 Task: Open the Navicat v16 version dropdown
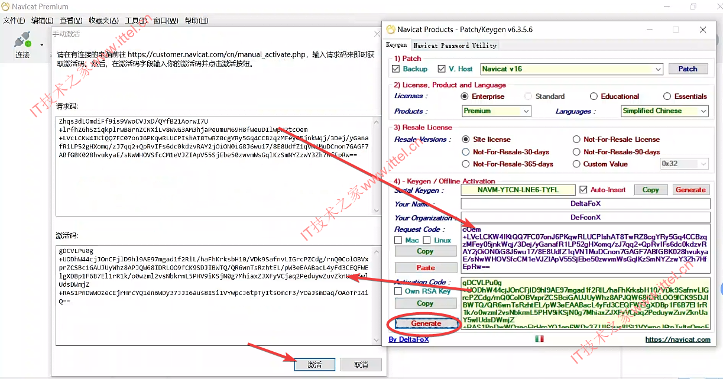click(x=571, y=69)
